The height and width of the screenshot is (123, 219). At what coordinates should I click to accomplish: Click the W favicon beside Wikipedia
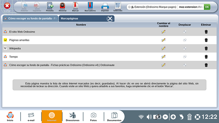tap(5, 49)
